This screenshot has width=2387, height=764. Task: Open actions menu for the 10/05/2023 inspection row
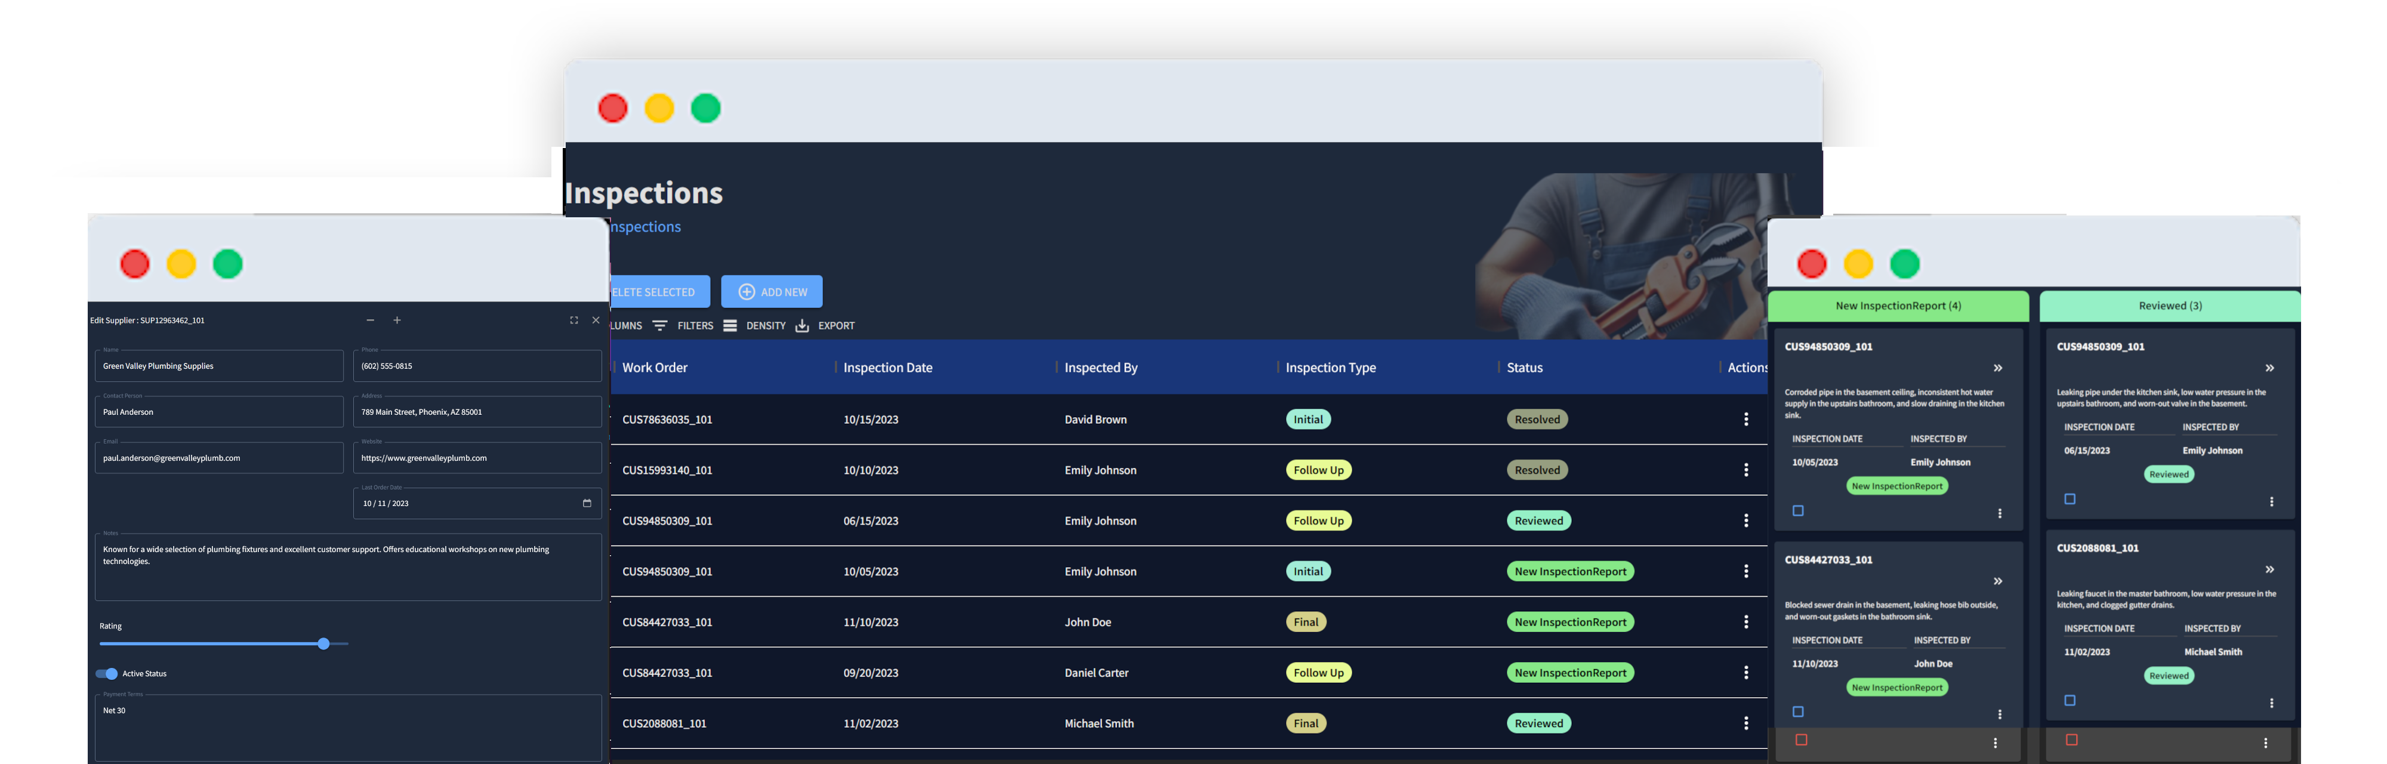(1745, 571)
